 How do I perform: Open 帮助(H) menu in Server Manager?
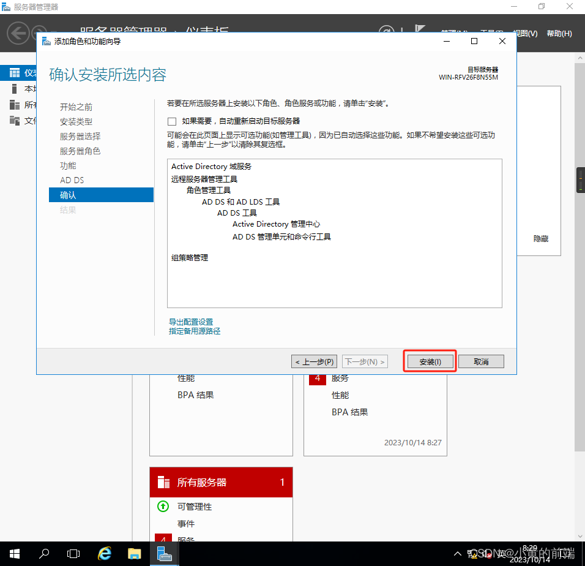click(559, 33)
